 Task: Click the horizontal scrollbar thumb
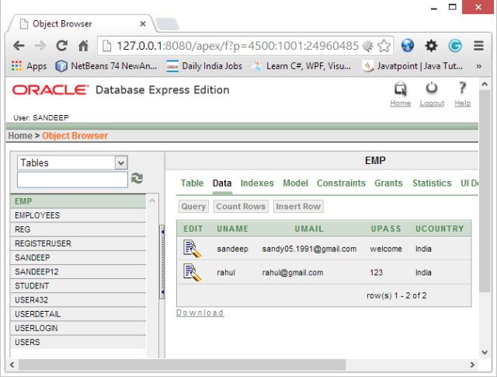coord(182,365)
